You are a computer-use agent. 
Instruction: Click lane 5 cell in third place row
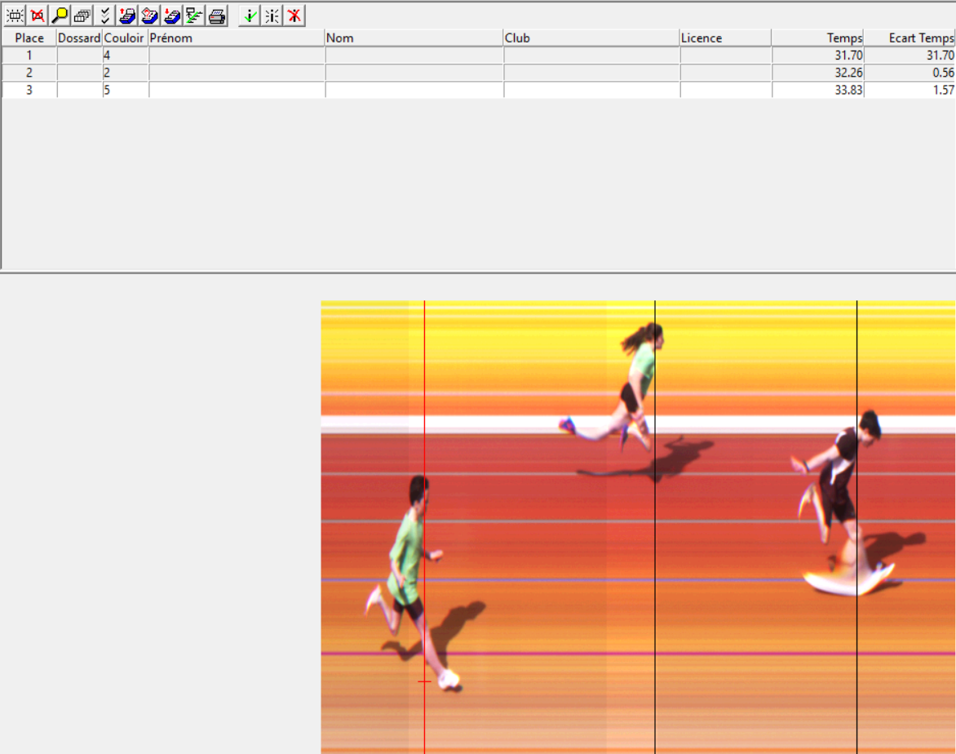(126, 91)
